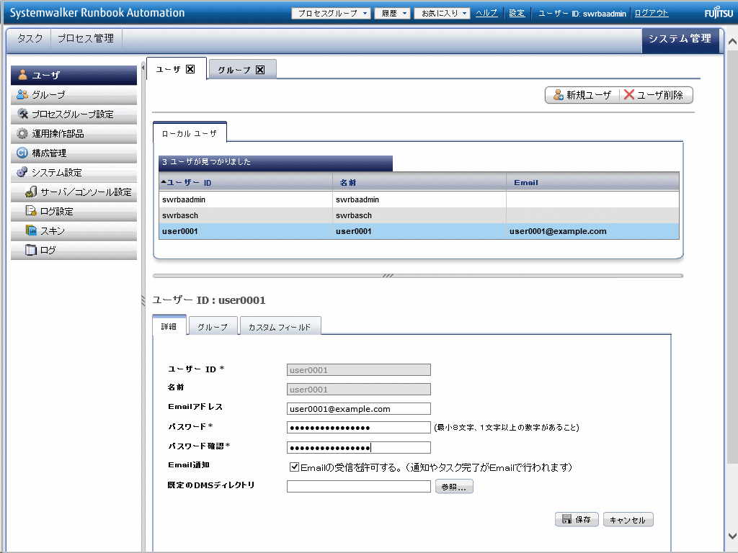Click the グループ sidebar people icon
This screenshot has width=738, height=553.
pos(22,94)
